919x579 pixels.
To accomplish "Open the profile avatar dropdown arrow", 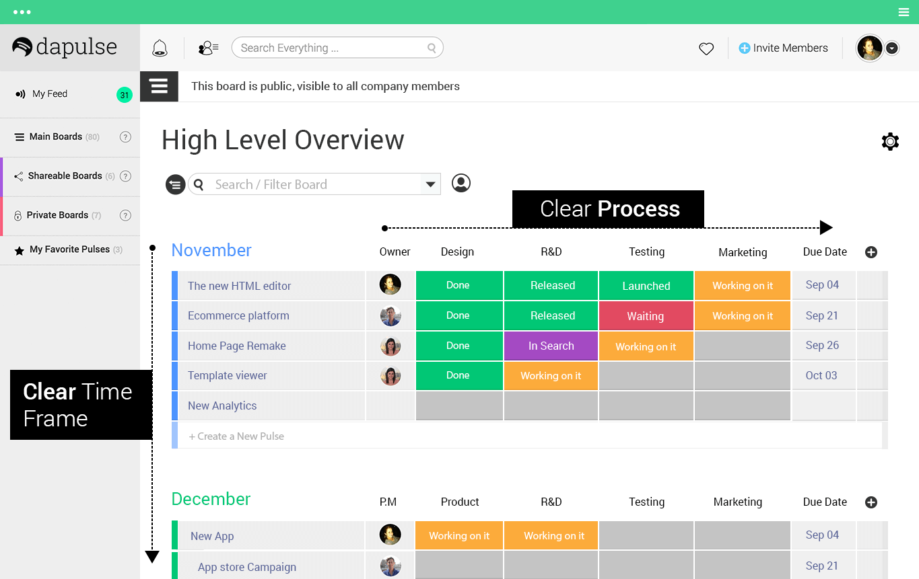I will (x=892, y=48).
